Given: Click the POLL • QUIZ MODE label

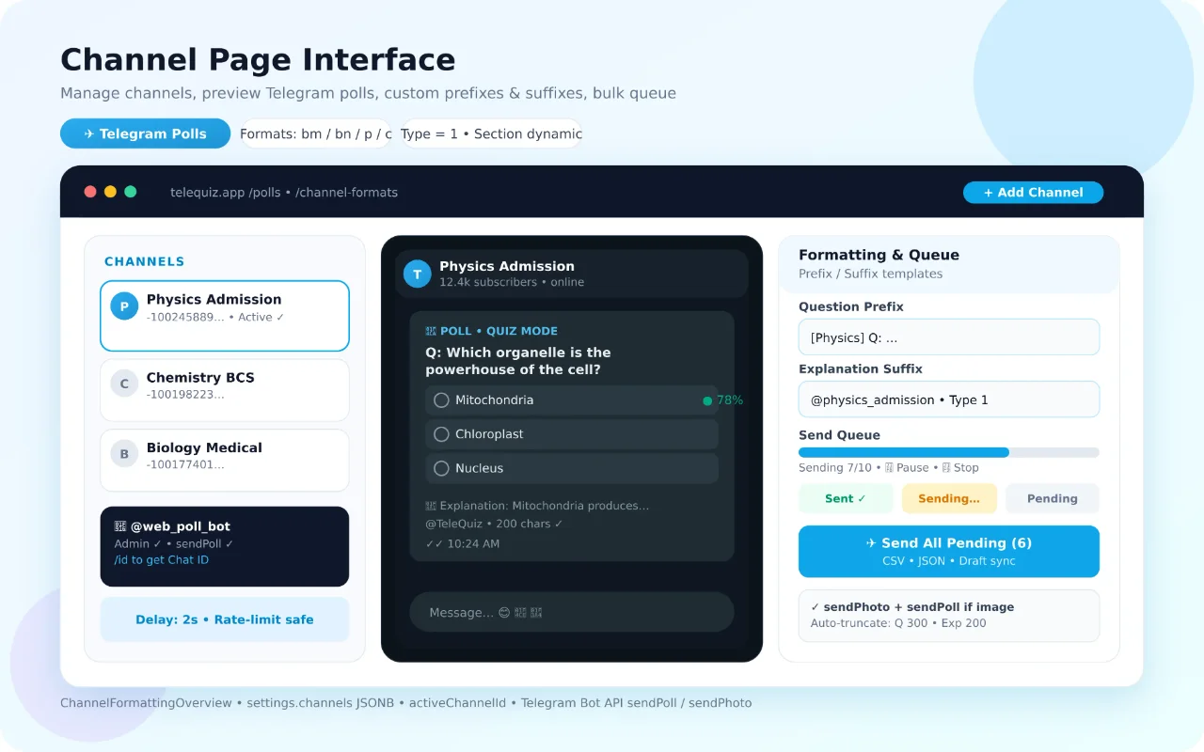Looking at the screenshot, I should coord(492,331).
